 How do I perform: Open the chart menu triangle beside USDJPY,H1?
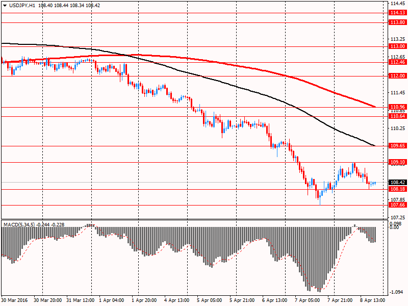(5, 6)
